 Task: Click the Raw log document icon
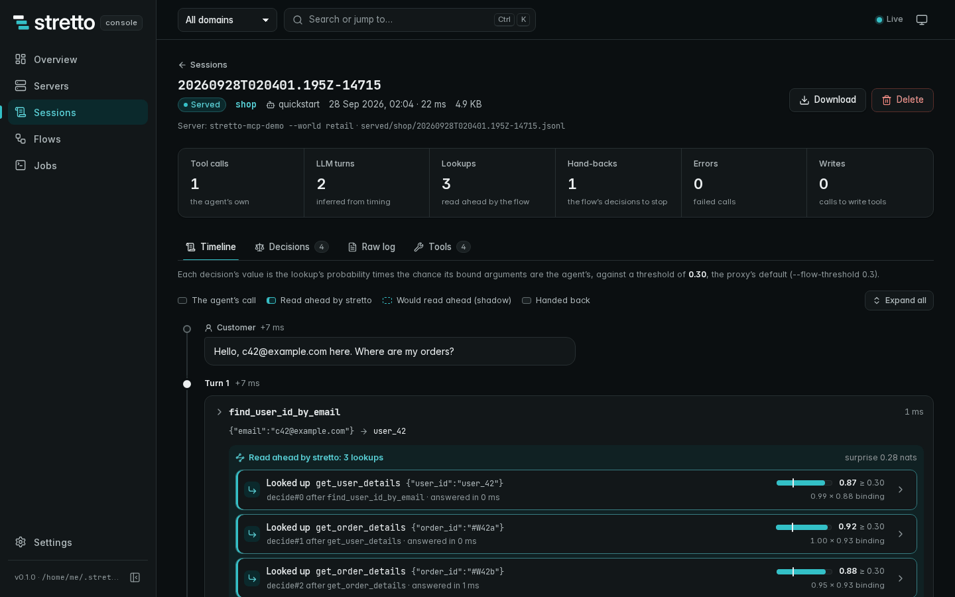352,247
